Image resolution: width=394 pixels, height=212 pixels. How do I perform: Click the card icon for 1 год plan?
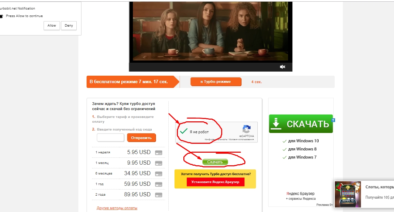pyautogui.click(x=158, y=184)
